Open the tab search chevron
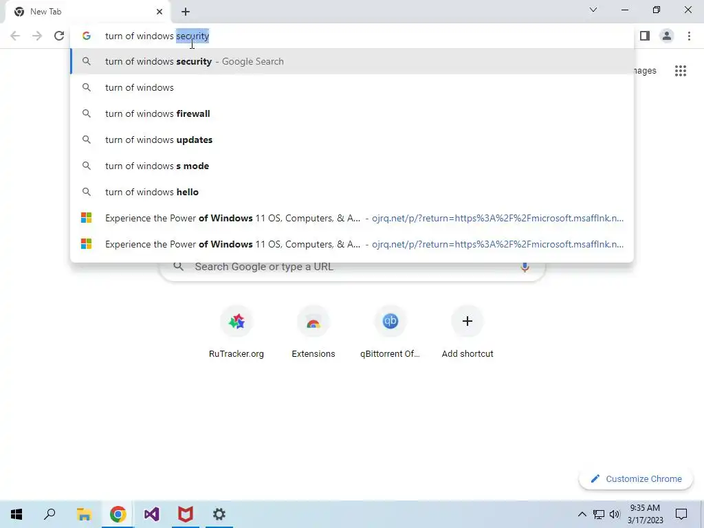The image size is (704, 528). point(593,10)
